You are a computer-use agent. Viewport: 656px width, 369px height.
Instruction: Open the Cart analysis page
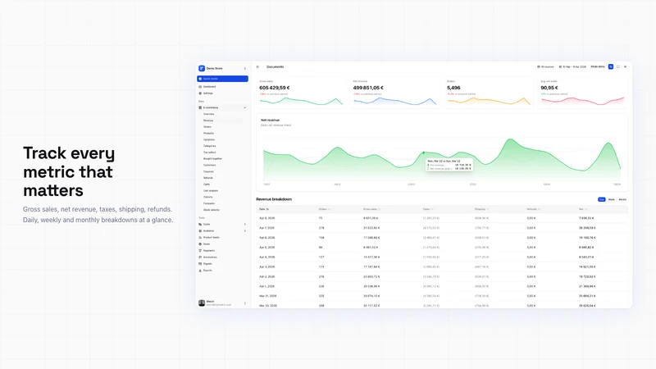click(x=211, y=191)
